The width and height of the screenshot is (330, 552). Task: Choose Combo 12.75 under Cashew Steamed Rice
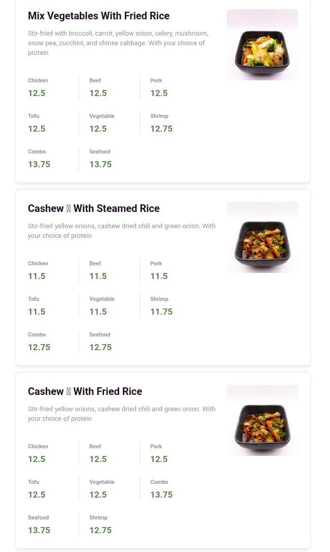point(39,342)
